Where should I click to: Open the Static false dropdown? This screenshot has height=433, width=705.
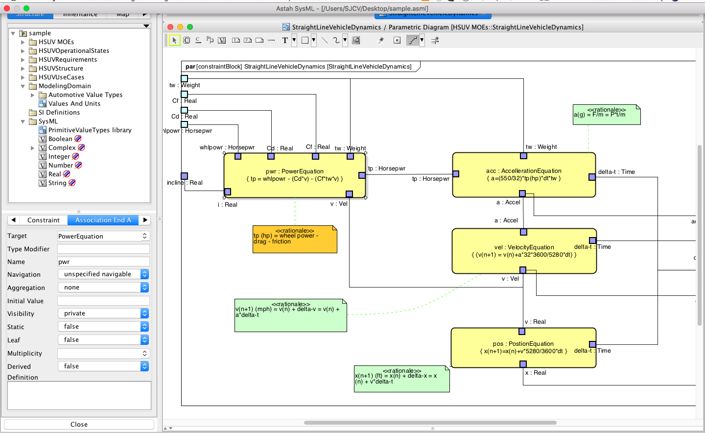[x=103, y=327]
